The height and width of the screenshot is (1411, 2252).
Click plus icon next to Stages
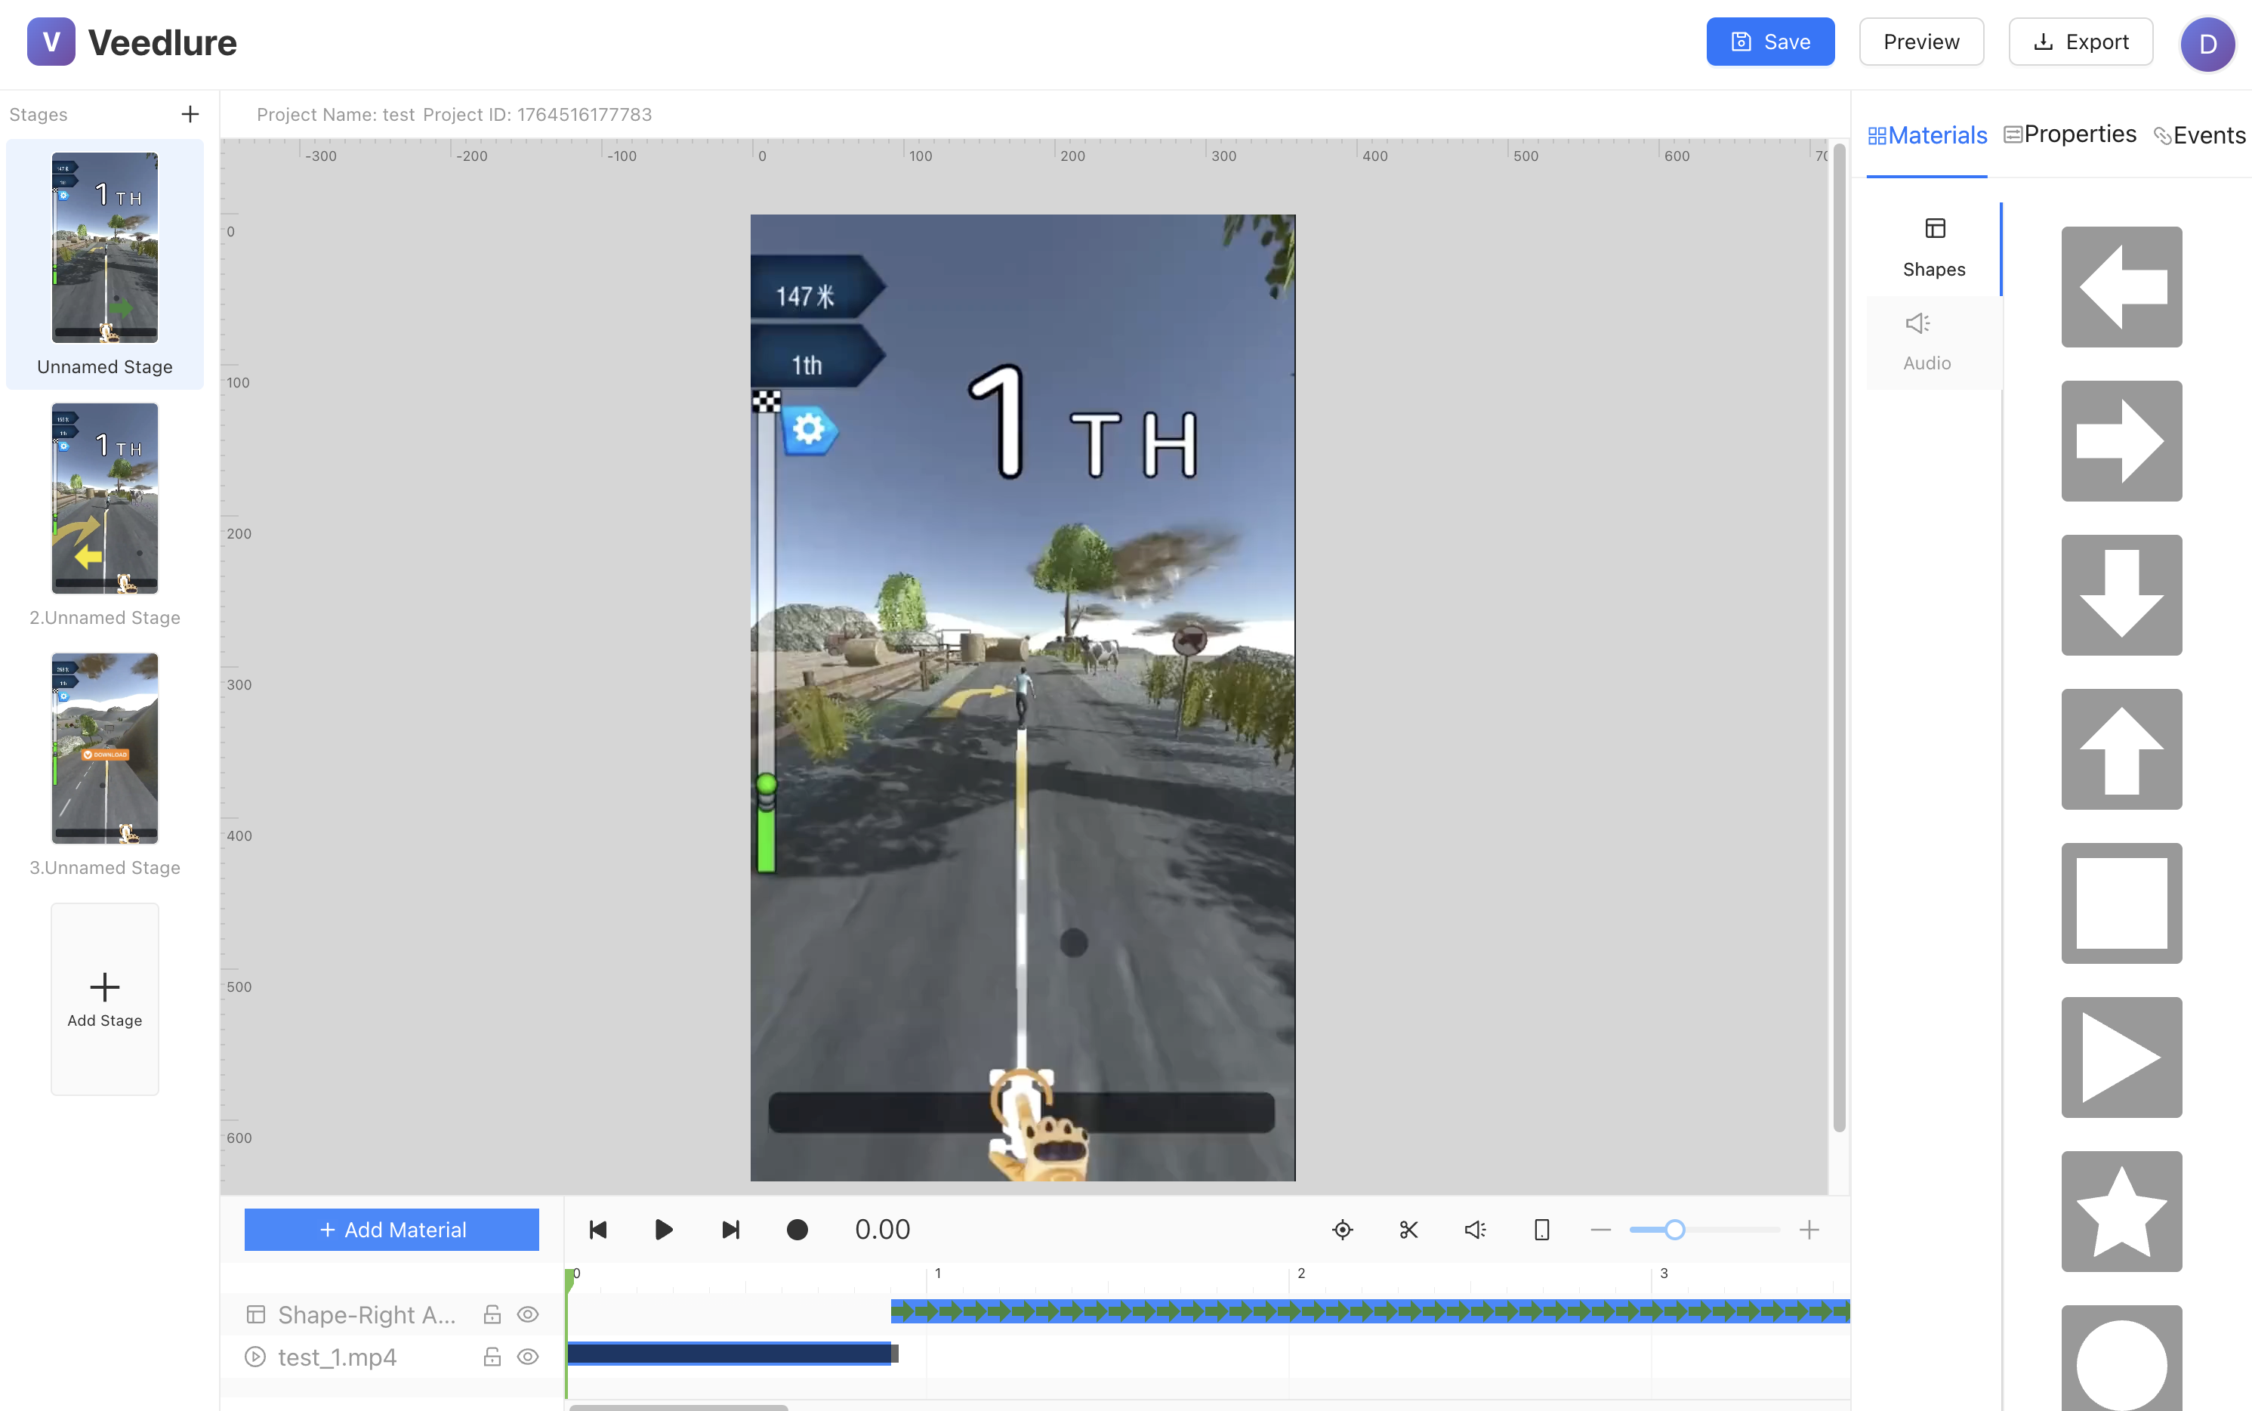click(190, 114)
